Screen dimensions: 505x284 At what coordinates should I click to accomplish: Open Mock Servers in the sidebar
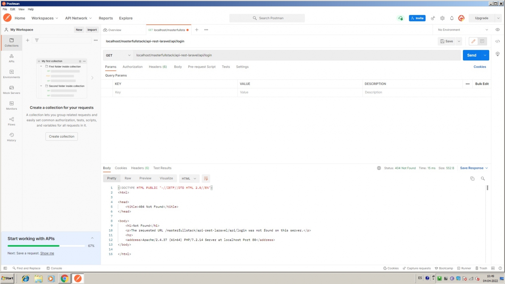click(x=11, y=90)
